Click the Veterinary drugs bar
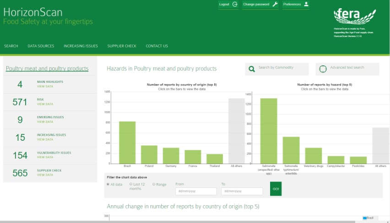The width and height of the screenshot is (390, 223). pos(314,156)
